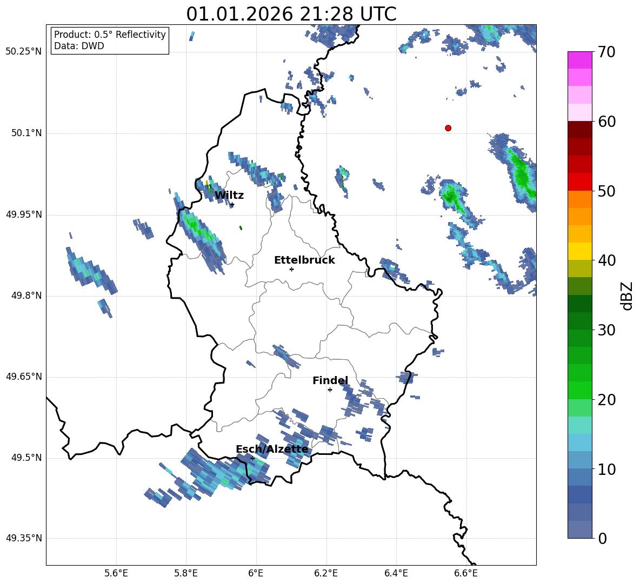Click the dBZ colorbar axis label

(x=628, y=296)
